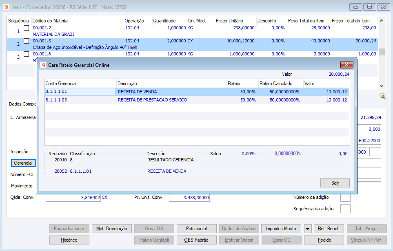Click the Gera Rateio Gerencial dialog icon
The image size is (393, 251).
tap(42, 65)
